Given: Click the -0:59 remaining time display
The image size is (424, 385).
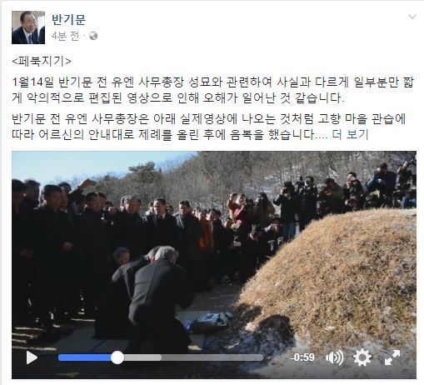Looking at the screenshot, I should (x=302, y=357).
